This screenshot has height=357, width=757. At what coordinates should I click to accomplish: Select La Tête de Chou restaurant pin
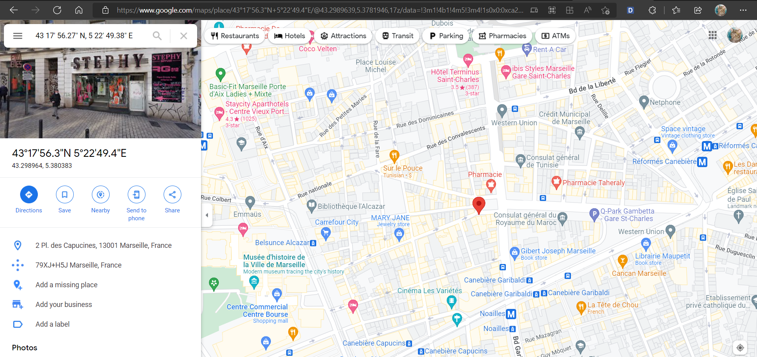pyautogui.click(x=581, y=308)
